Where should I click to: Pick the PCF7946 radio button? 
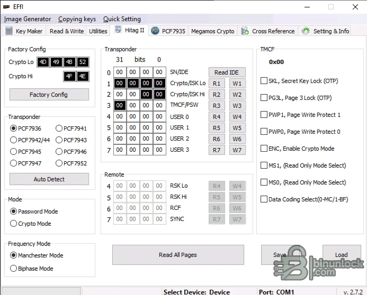[x=59, y=152]
